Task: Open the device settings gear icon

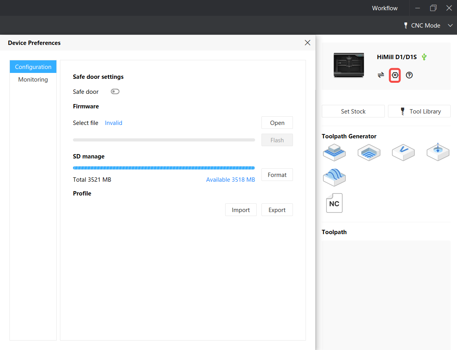Action: coord(395,75)
